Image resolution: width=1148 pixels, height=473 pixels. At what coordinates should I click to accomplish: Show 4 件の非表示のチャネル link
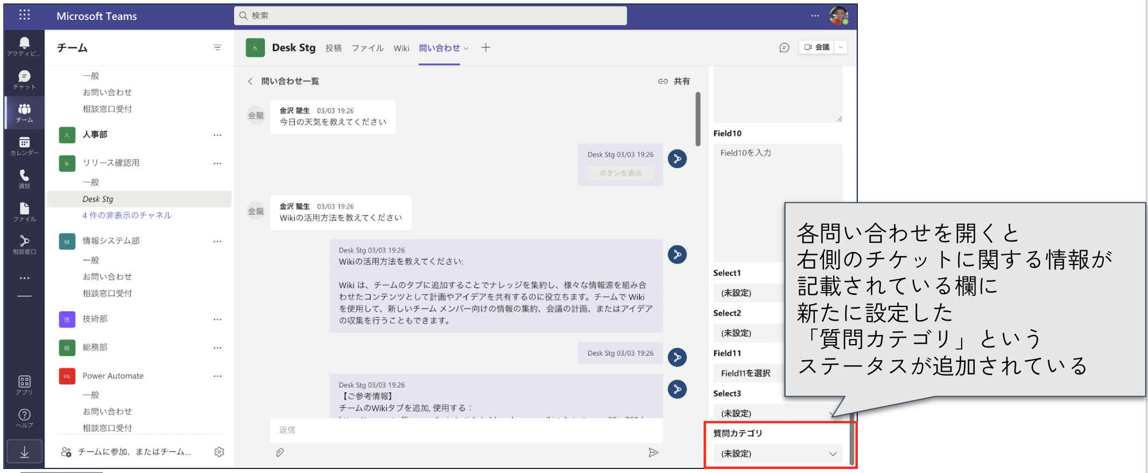tap(127, 215)
